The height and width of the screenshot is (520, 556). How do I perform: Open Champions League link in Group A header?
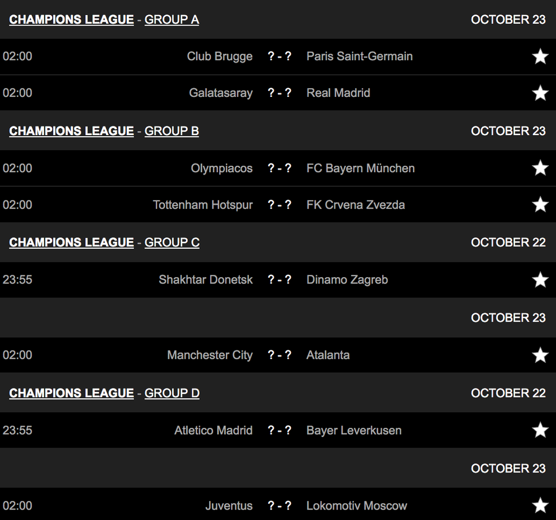(71, 20)
